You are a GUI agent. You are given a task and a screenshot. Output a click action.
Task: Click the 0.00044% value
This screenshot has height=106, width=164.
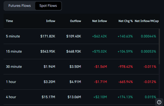149,36
